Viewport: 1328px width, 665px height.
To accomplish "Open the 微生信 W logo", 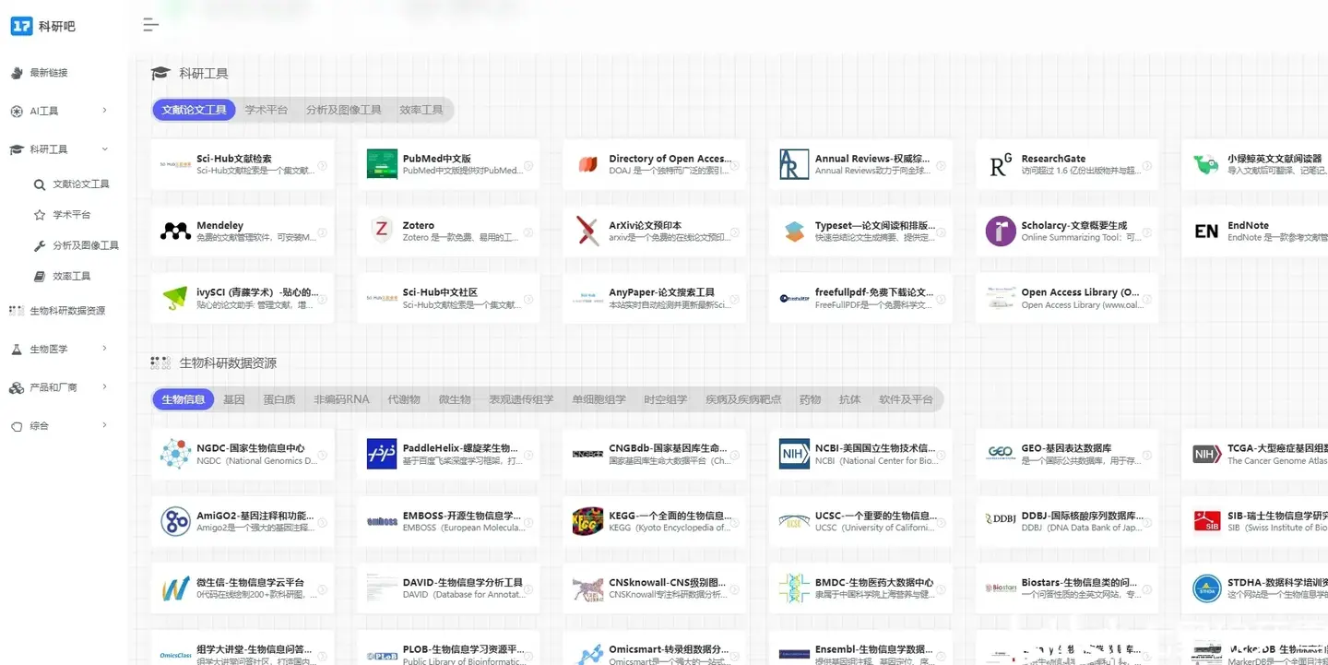I will pyautogui.click(x=175, y=588).
